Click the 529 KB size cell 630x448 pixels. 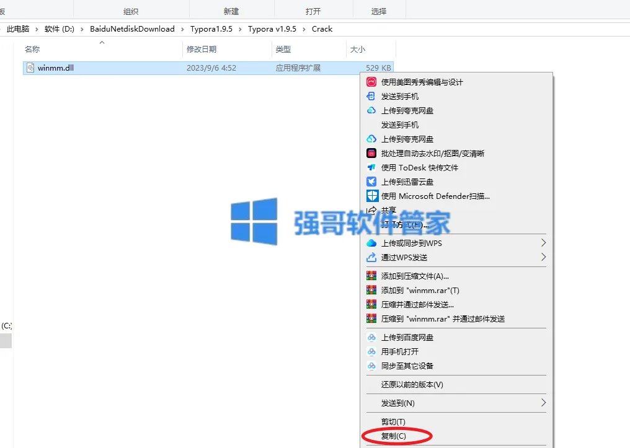pyautogui.click(x=378, y=68)
